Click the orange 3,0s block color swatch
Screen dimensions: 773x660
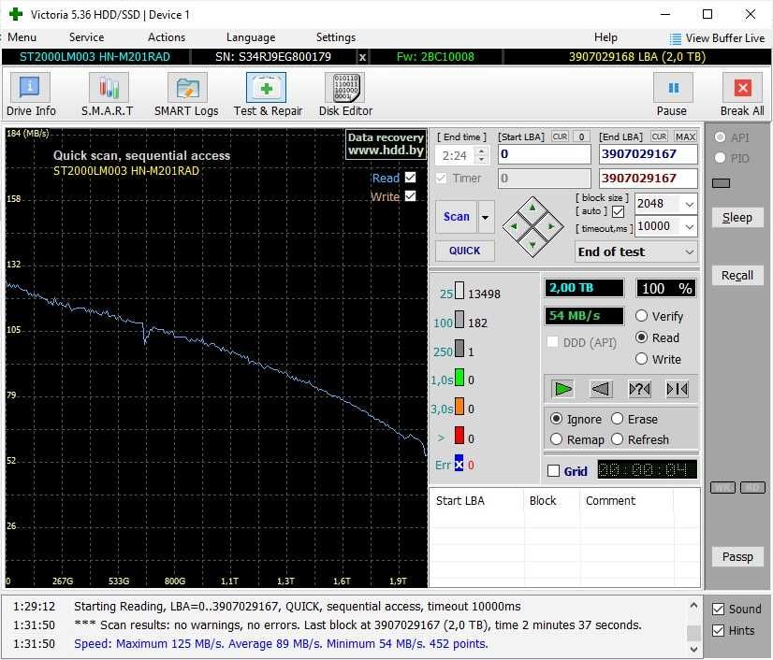point(459,407)
